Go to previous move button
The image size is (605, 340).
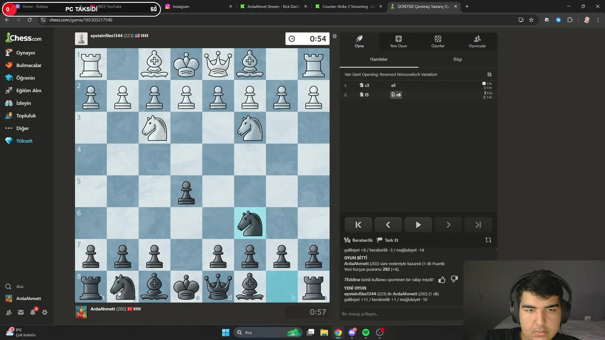388,225
